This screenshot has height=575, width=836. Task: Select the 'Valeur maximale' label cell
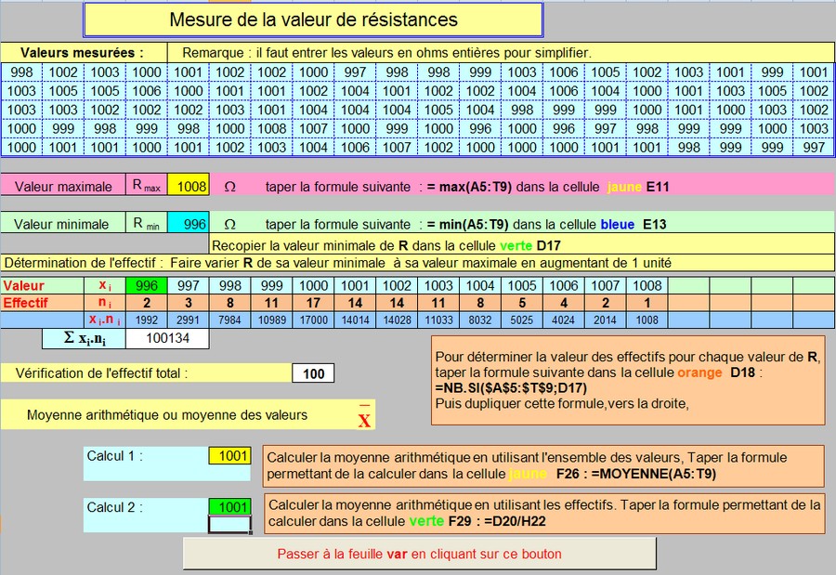tap(64, 186)
